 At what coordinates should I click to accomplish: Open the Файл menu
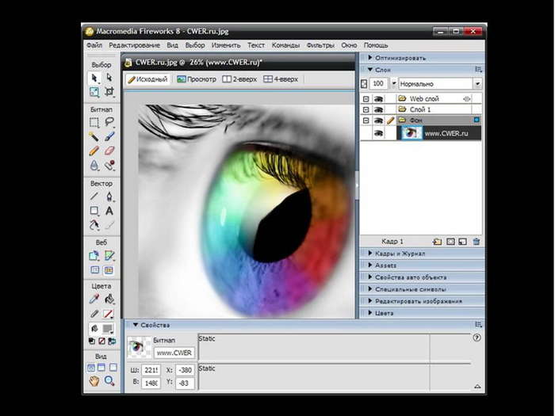[x=94, y=45]
